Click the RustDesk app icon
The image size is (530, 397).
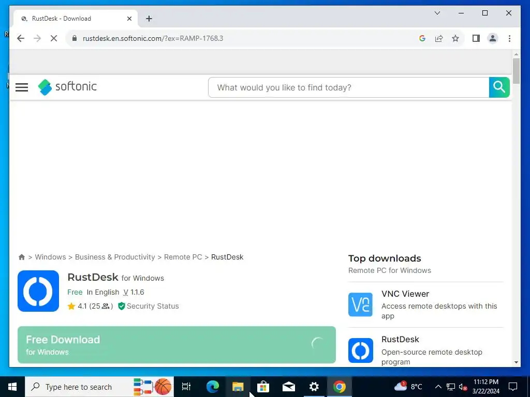pos(38,291)
